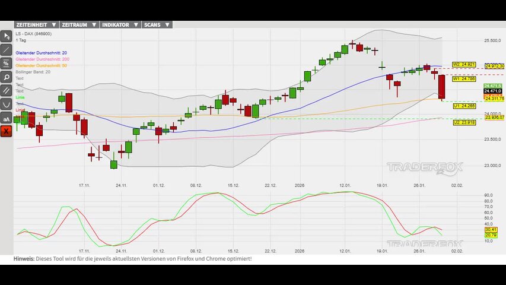Open the Scans menu

(x=157, y=25)
